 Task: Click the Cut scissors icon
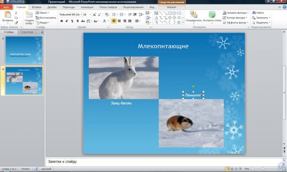click(x=16, y=13)
